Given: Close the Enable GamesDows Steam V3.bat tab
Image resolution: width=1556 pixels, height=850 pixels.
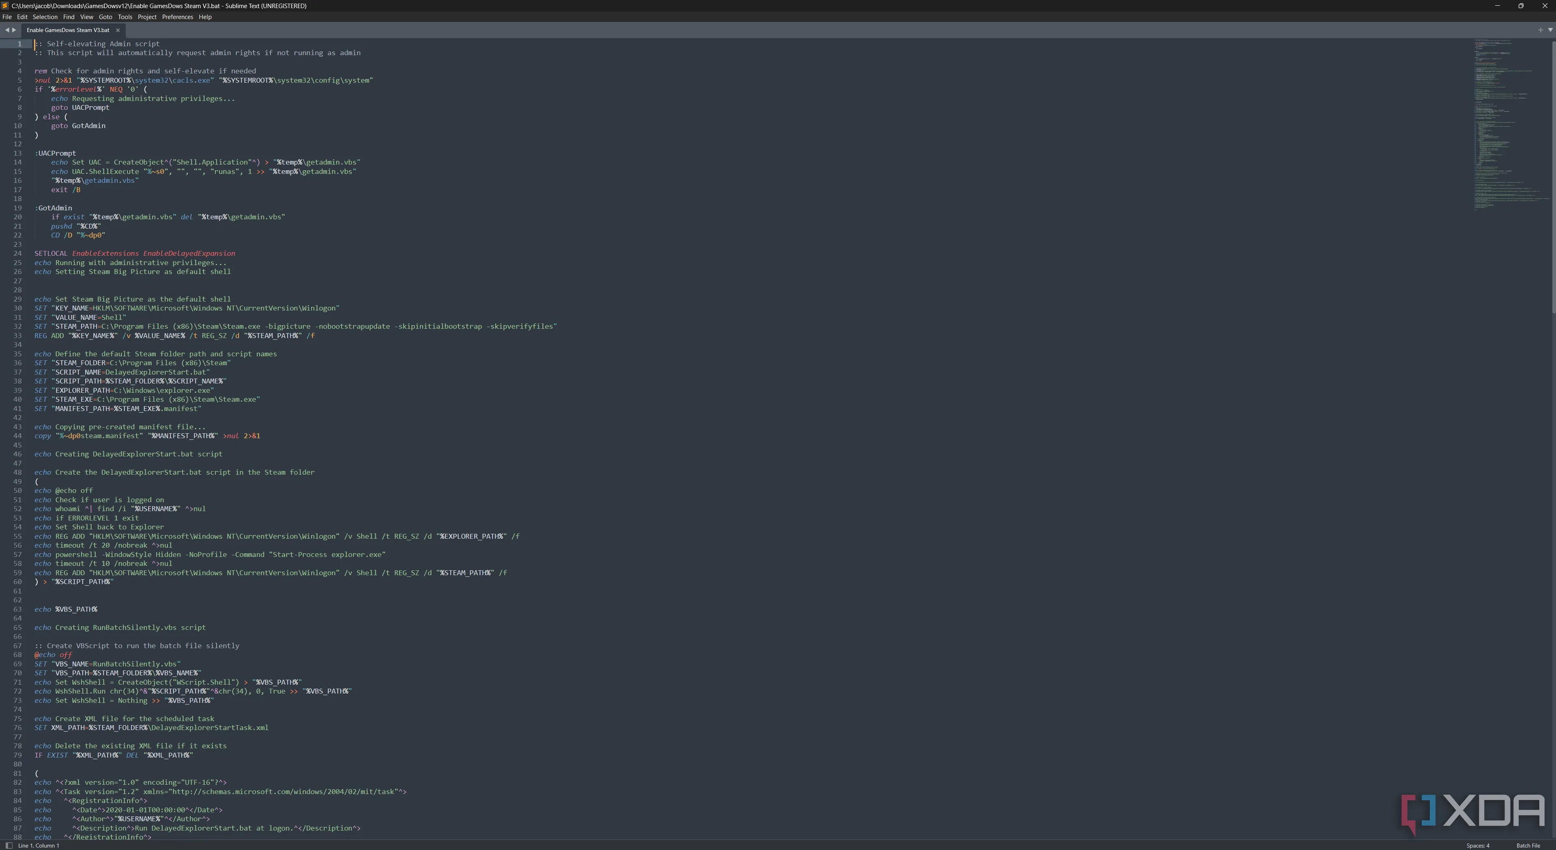Looking at the screenshot, I should [118, 30].
